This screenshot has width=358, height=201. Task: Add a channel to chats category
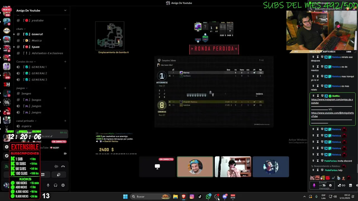point(65,29)
